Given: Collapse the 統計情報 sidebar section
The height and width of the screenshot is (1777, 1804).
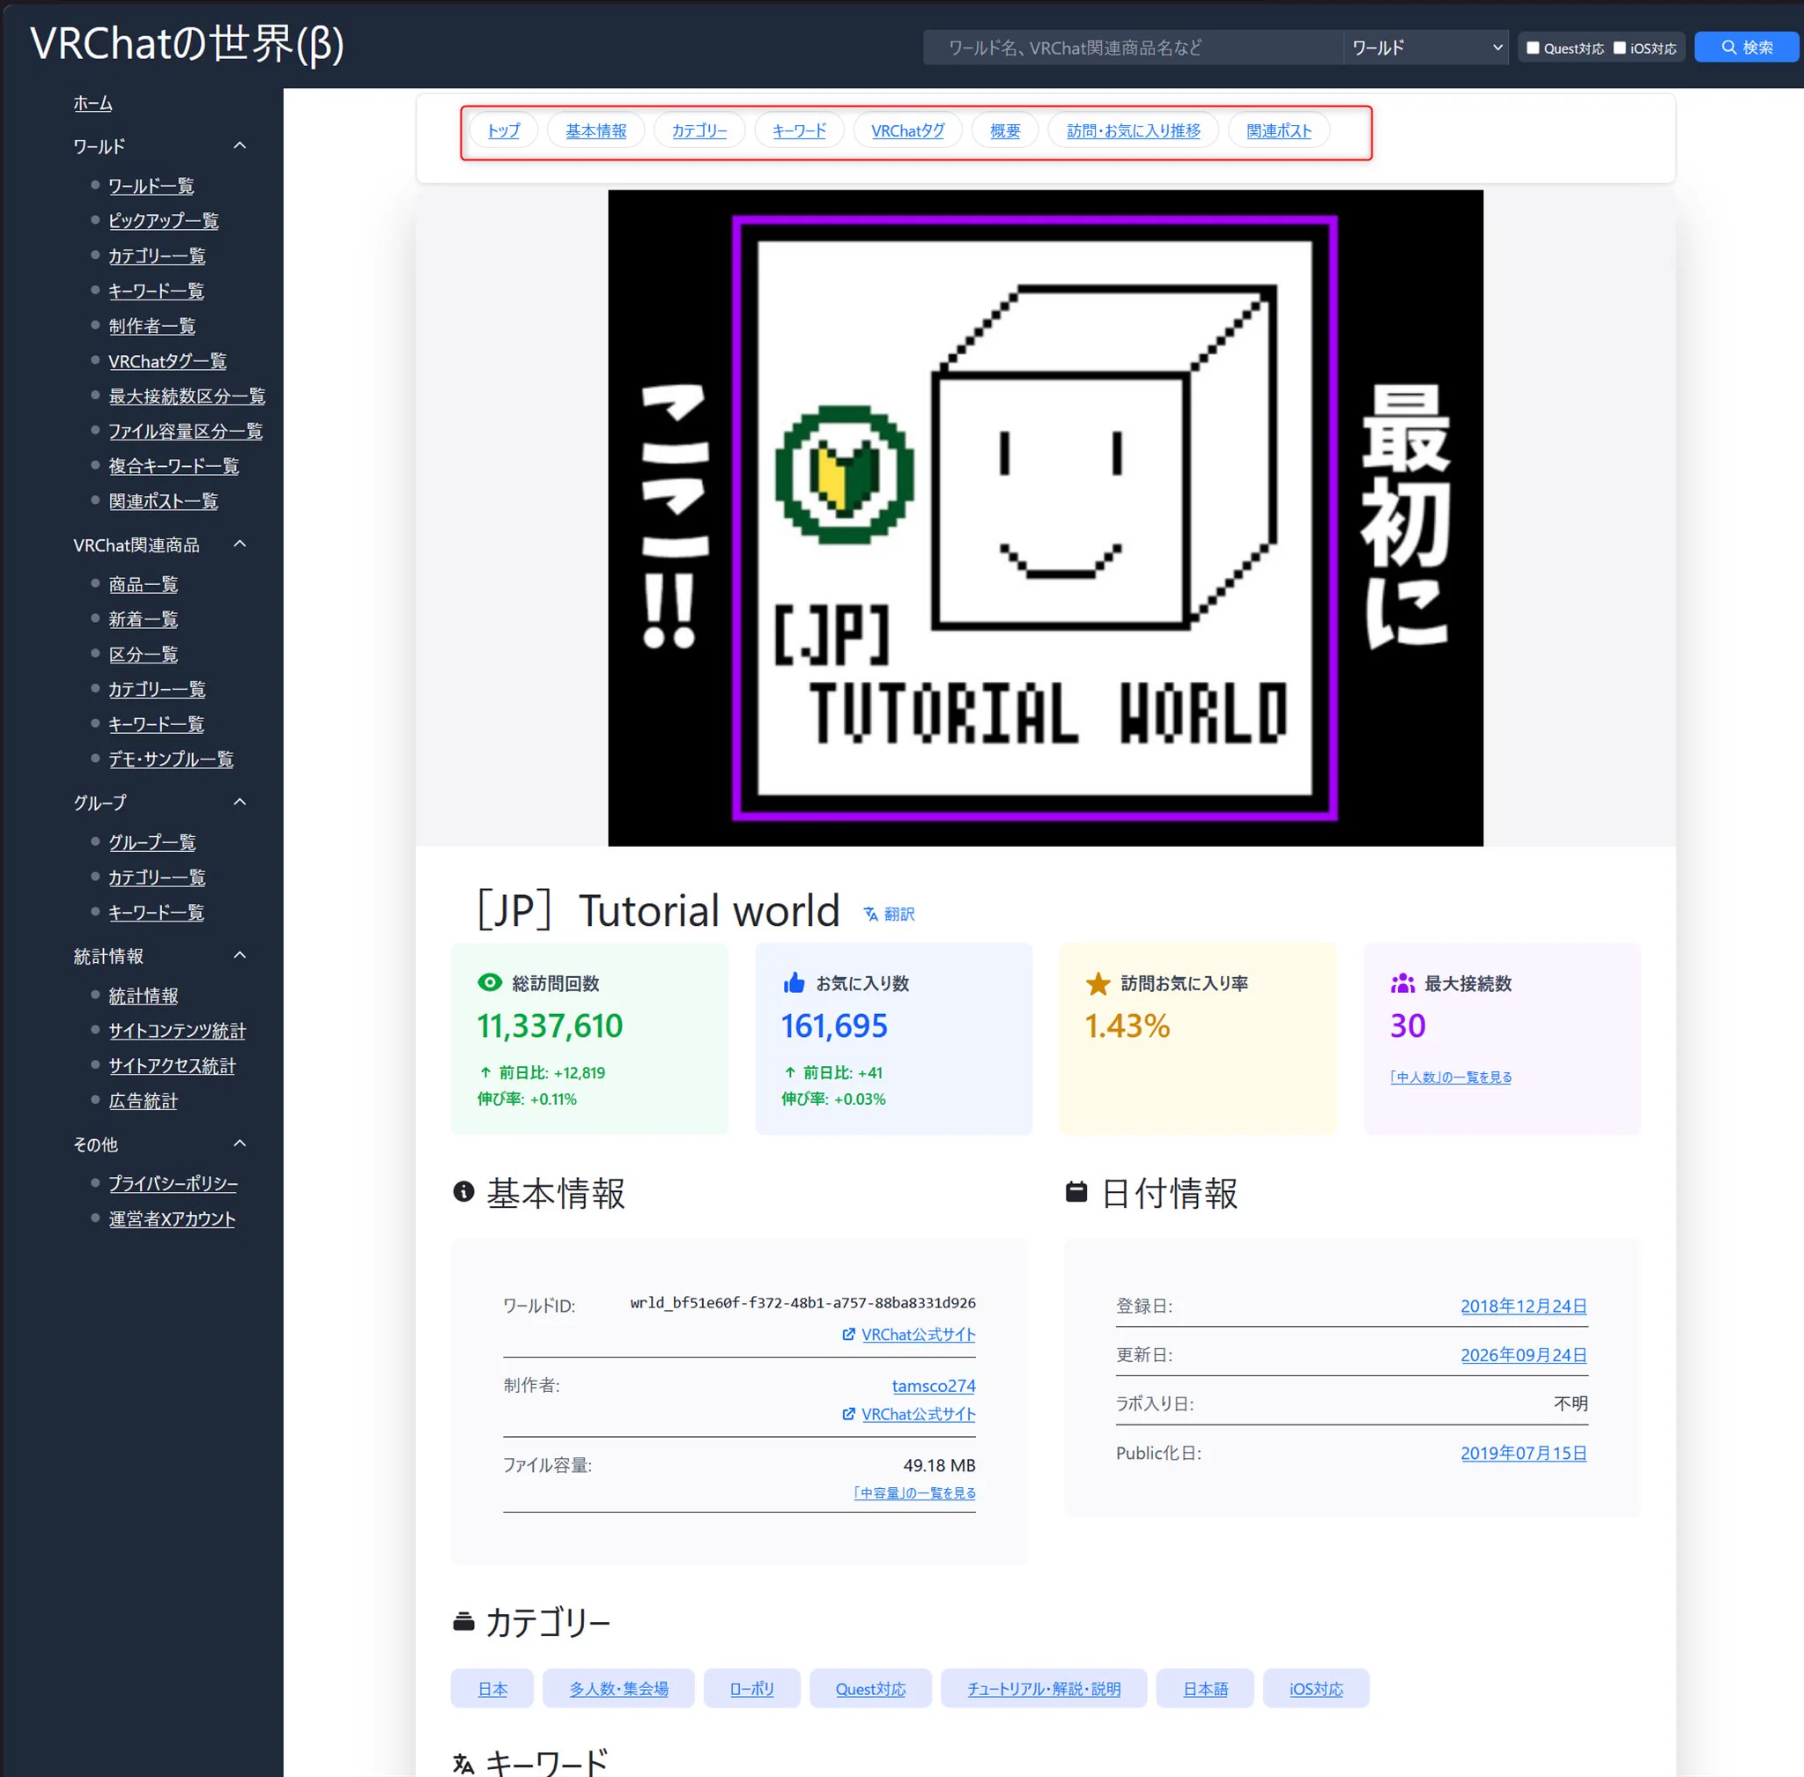Looking at the screenshot, I should (x=240, y=955).
